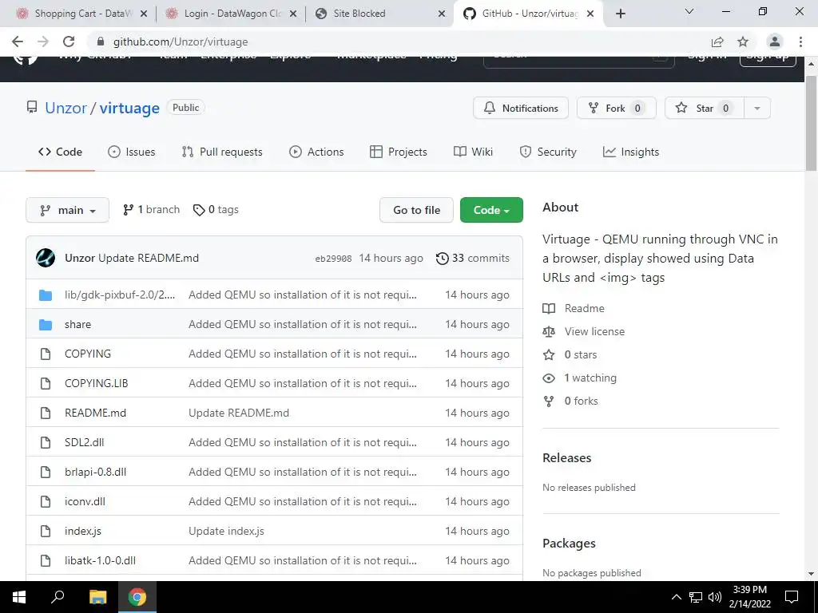Open the COPYING.LIB file
Screen dimensions: 818x613
point(96,383)
